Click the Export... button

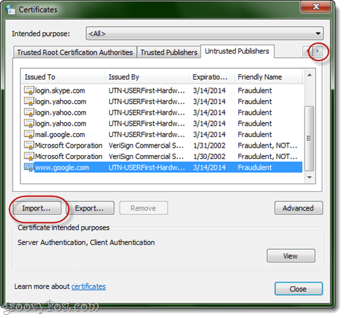pyautogui.click(x=90, y=208)
